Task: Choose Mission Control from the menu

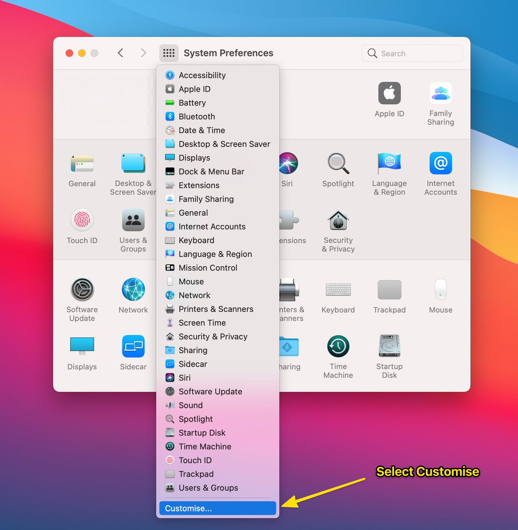Action: [x=218, y=268]
